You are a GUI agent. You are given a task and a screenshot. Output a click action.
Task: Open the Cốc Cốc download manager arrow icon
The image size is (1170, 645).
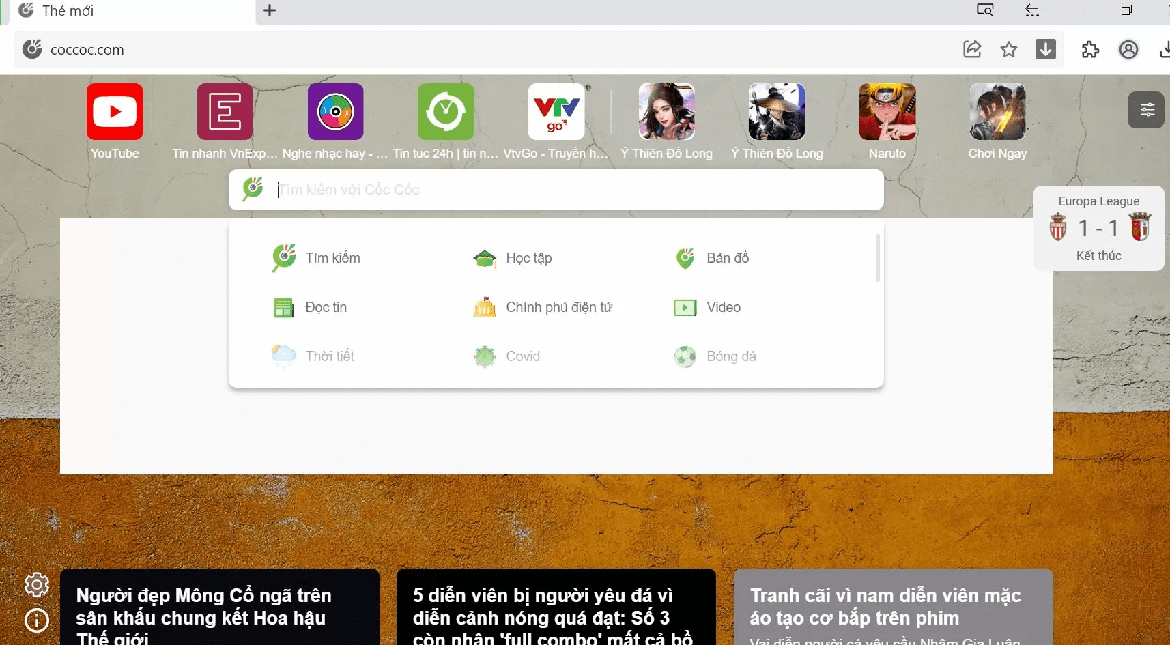(1046, 49)
